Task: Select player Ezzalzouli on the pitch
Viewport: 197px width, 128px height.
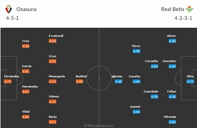Action: (x=56, y=36)
